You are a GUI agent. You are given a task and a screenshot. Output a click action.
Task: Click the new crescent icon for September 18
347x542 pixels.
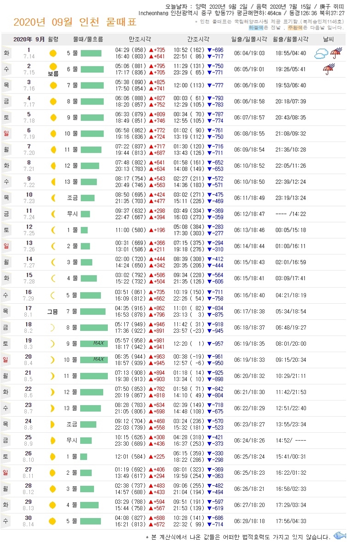[x=53, y=327]
